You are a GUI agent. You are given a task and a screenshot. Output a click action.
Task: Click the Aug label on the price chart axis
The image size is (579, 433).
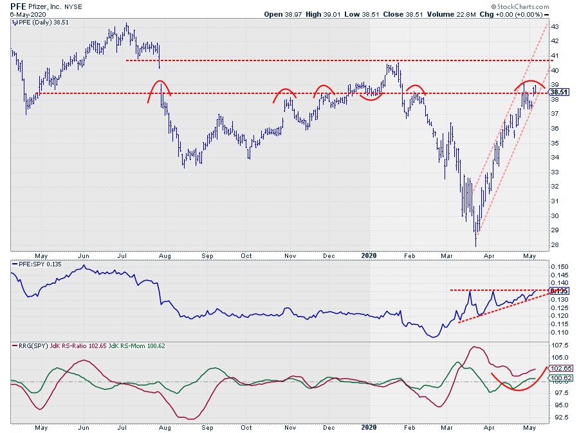pyautogui.click(x=166, y=254)
